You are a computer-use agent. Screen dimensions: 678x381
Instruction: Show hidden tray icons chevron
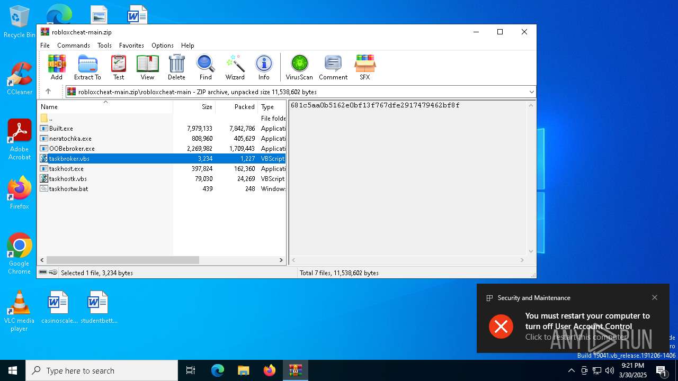[x=571, y=370]
